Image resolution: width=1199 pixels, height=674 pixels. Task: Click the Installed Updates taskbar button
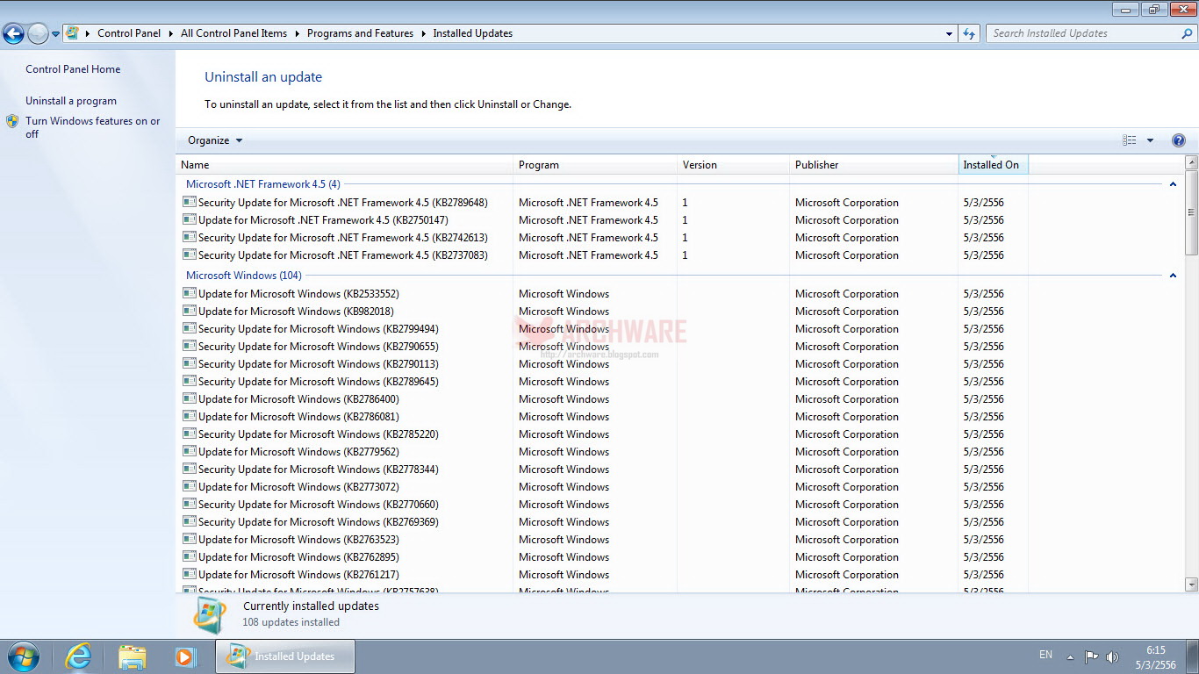285,656
